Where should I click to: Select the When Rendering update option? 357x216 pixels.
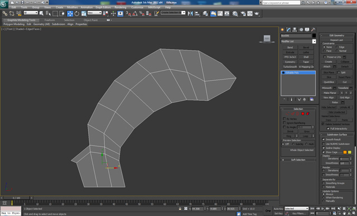click(324, 198)
